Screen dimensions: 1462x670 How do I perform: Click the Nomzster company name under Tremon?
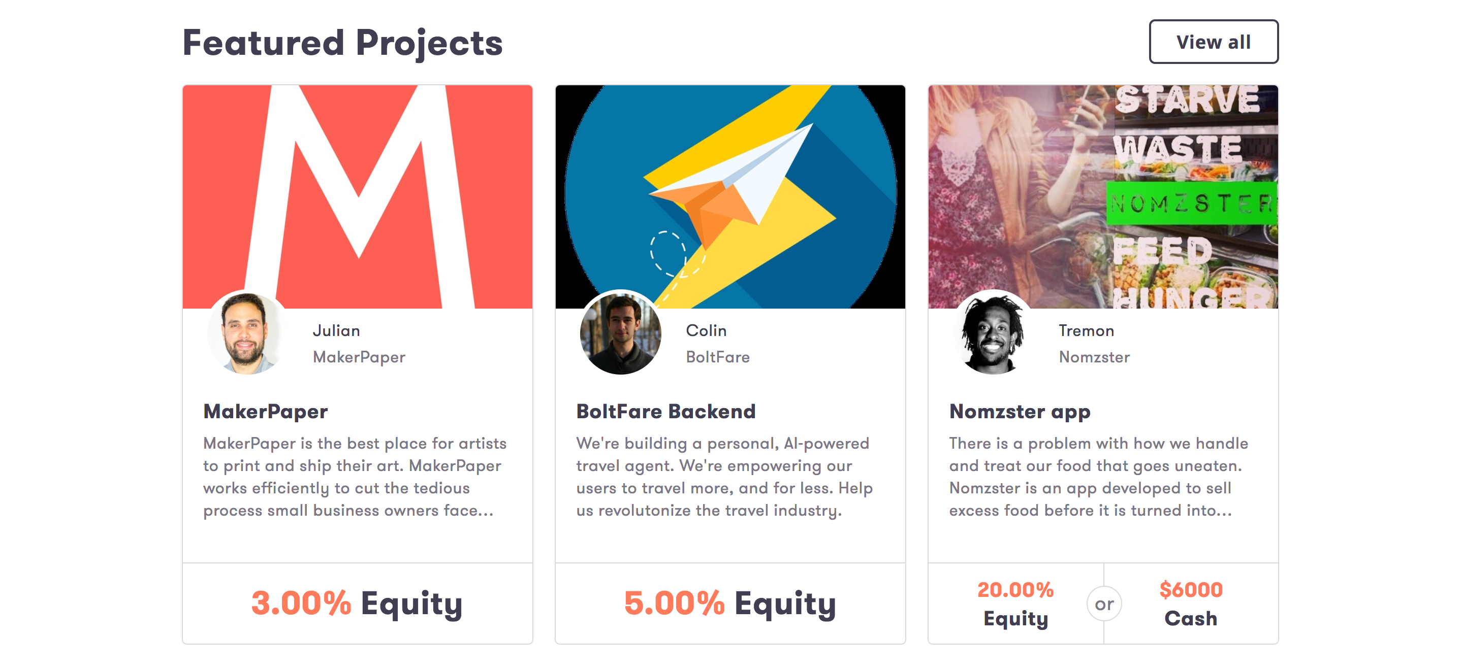[1094, 357]
